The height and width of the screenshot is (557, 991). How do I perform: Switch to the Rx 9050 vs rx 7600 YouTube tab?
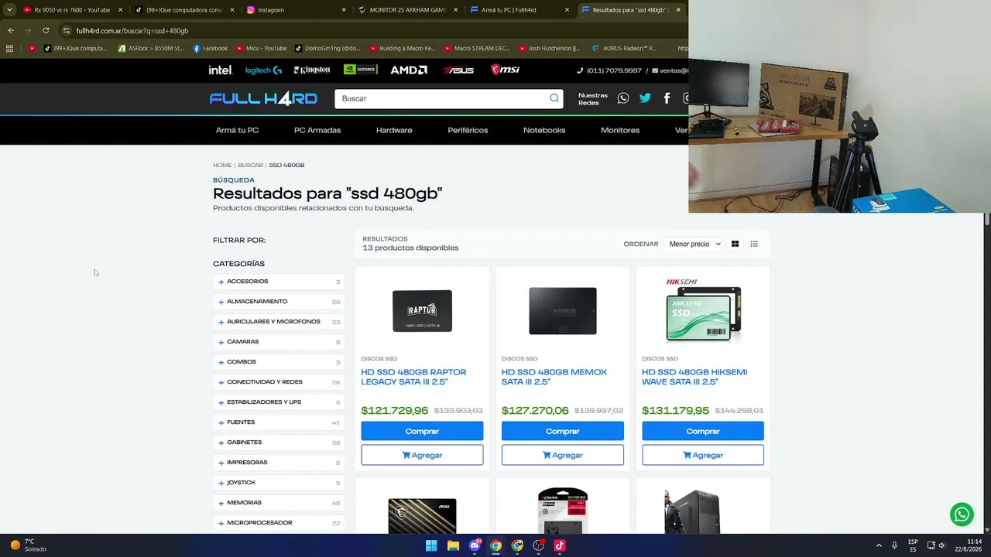coord(72,10)
